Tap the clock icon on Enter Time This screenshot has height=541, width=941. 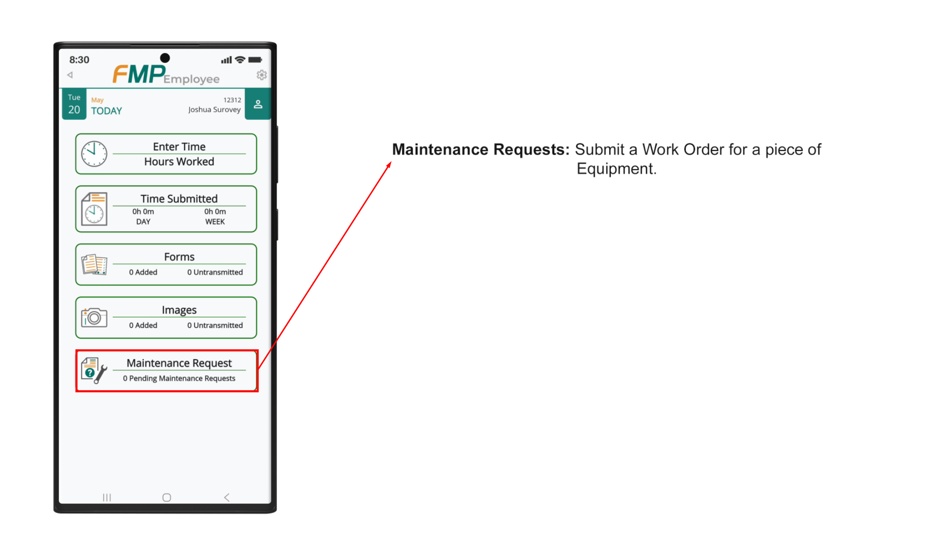[x=94, y=154]
